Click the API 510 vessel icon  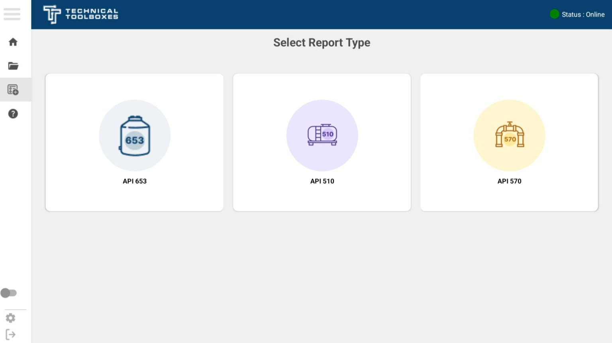click(x=322, y=135)
